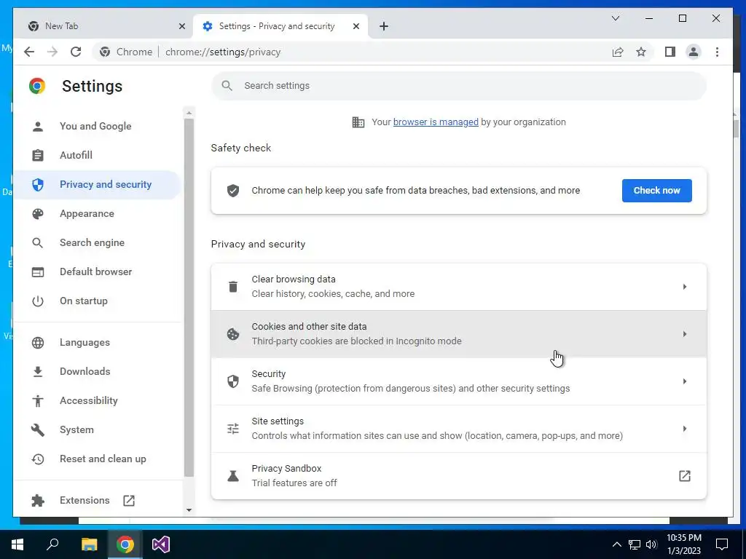Open Windows taskbar search

coord(52,544)
